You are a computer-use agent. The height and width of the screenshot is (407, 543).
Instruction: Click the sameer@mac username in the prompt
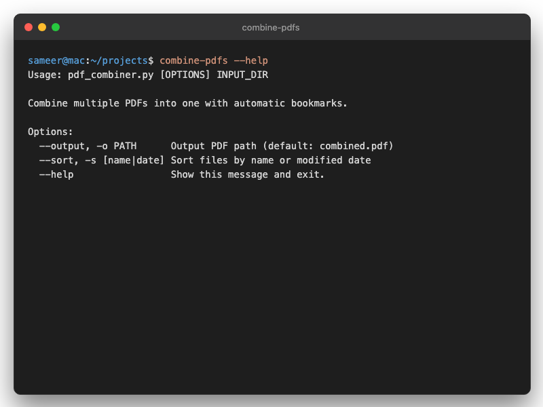[56, 60]
